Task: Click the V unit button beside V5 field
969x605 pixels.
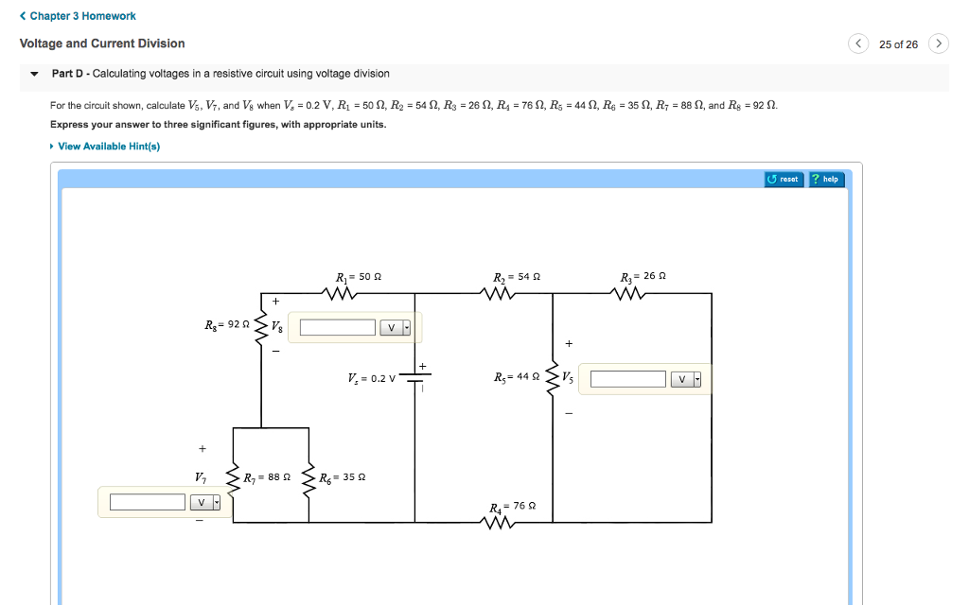Action: [681, 378]
